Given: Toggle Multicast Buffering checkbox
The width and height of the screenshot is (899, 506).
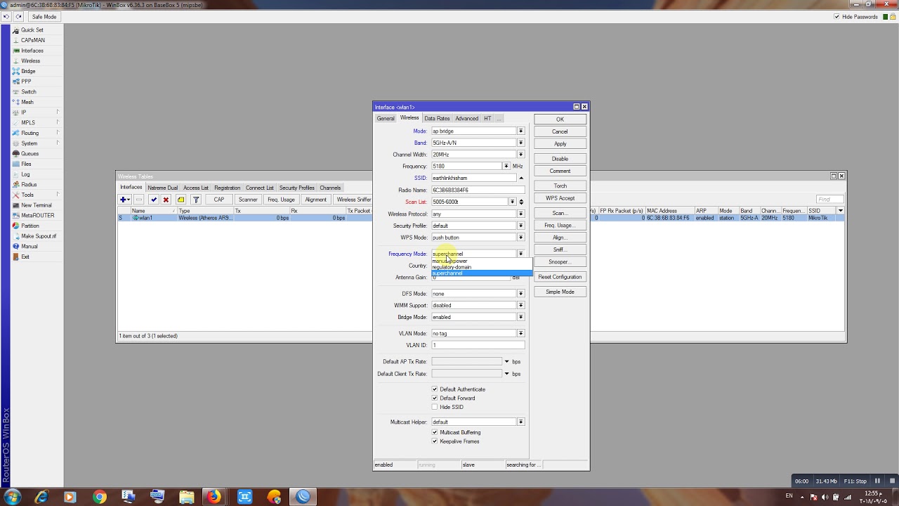Looking at the screenshot, I should pos(435,432).
